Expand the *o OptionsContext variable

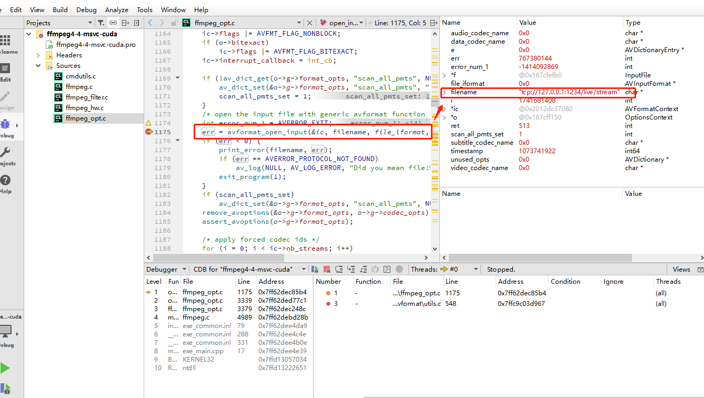445,117
